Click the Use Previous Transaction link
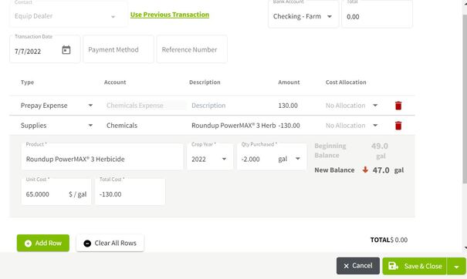The width and height of the screenshot is (467, 279). coord(170,15)
